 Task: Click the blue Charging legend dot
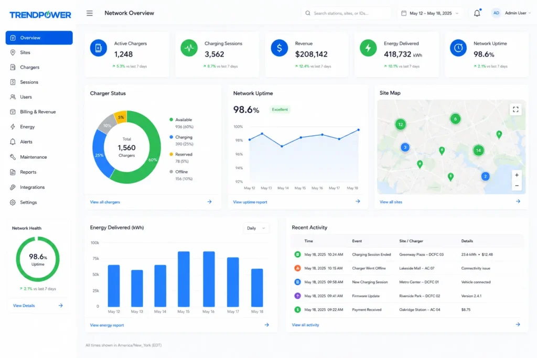click(x=171, y=137)
